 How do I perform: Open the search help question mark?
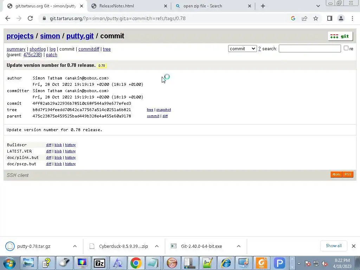point(259,49)
